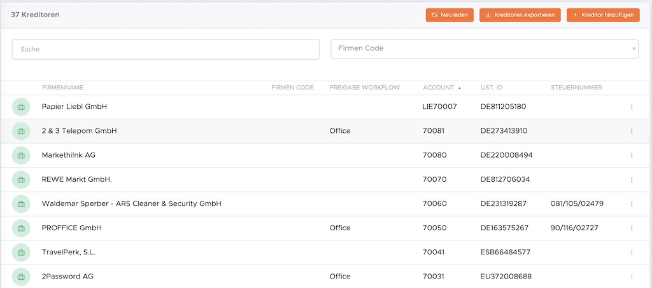This screenshot has height=288, width=652.
Task: Focus the Suche search field
Action: pos(166,49)
